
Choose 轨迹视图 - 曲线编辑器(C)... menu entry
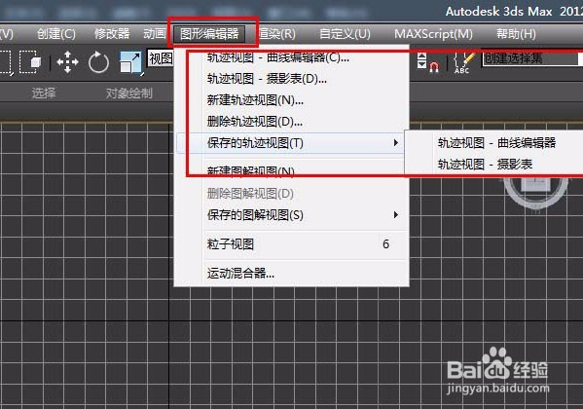pyautogui.click(x=292, y=57)
